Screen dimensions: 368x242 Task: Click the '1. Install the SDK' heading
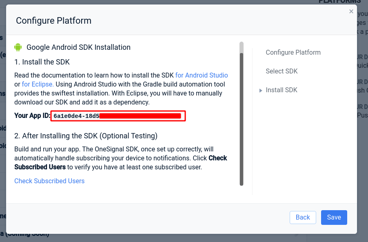point(42,62)
